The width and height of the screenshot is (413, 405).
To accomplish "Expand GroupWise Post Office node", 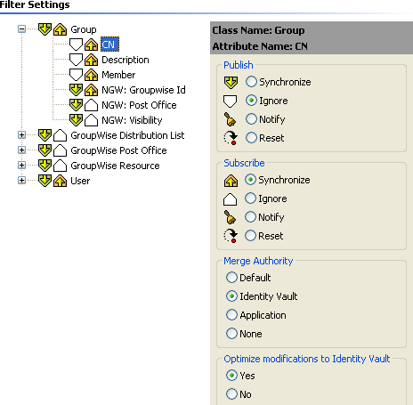I will [21, 150].
